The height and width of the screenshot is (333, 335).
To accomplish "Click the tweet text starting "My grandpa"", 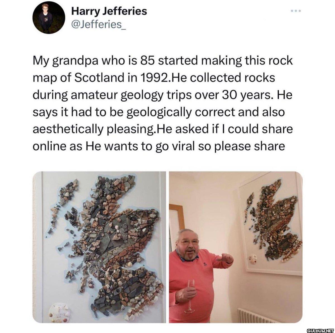I will coord(163,103).
